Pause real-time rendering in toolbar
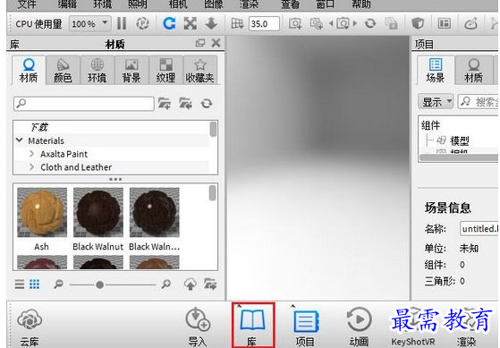This screenshot has height=348, width=500. coord(122,23)
